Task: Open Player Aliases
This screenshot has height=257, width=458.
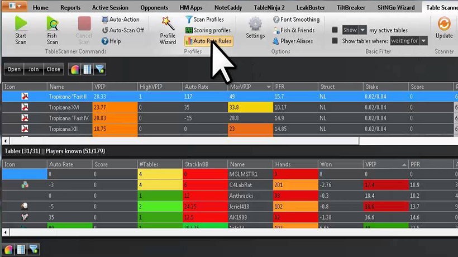Action: click(293, 41)
